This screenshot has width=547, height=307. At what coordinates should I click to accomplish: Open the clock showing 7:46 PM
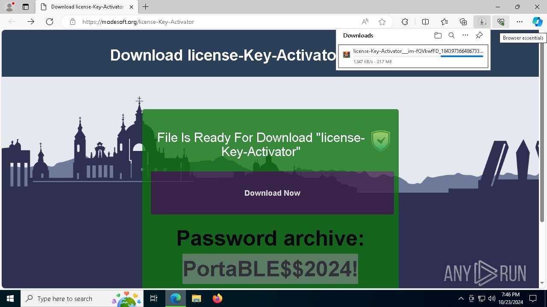(511, 298)
